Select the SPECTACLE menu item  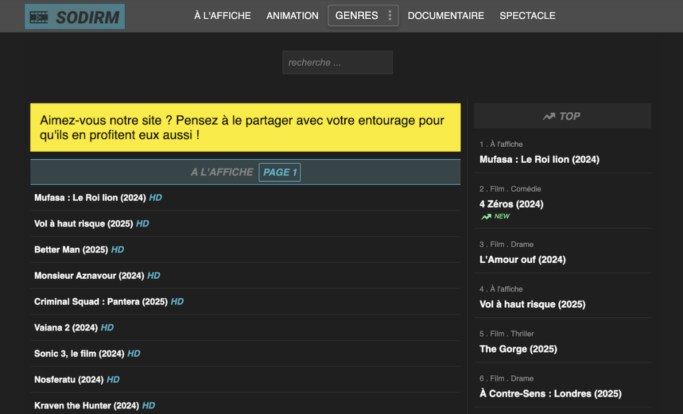528,15
